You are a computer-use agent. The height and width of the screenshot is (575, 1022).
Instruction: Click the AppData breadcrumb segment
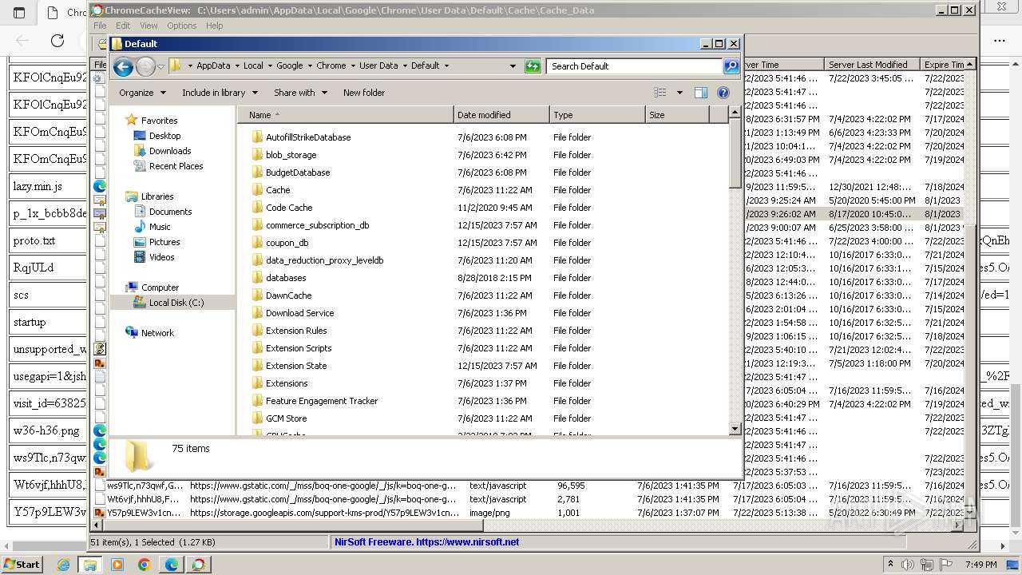pyautogui.click(x=213, y=66)
